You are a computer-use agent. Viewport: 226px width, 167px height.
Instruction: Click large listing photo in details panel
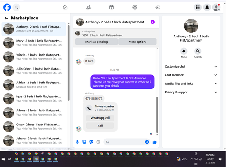click(x=191, y=26)
